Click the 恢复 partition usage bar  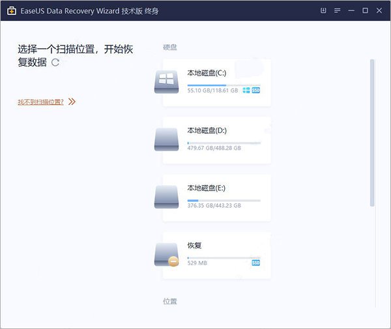pos(224,258)
